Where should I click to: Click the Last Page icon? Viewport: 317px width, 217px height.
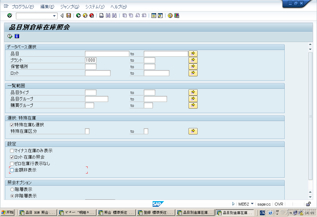pyautogui.click(x=144, y=16)
